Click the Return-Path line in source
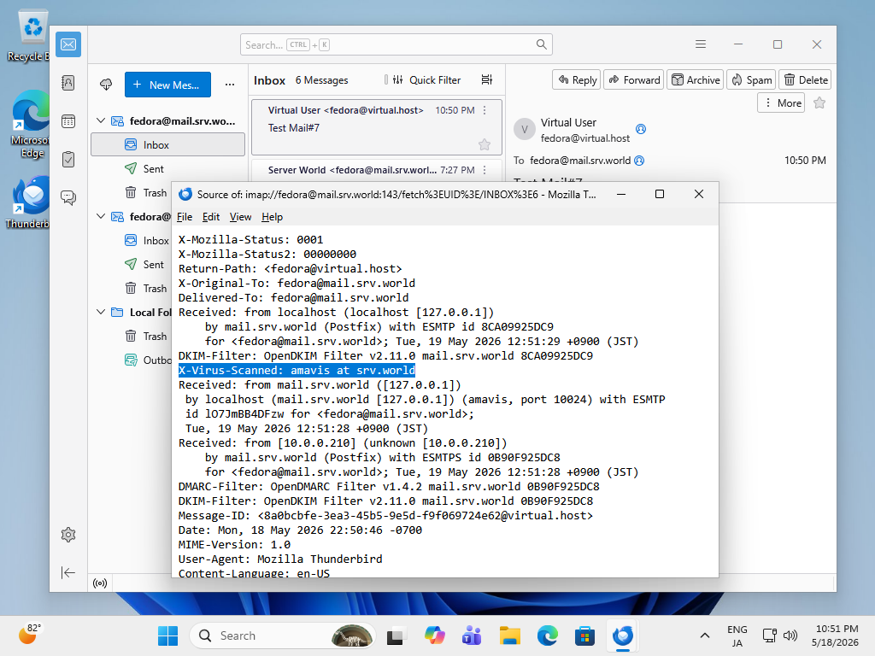Screen dimensions: 875x656 tap(291, 269)
